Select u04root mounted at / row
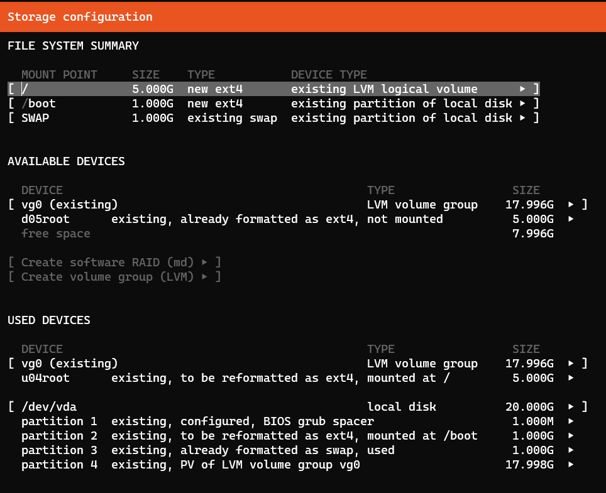The height and width of the screenshot is (493, 606). (297, 378)
